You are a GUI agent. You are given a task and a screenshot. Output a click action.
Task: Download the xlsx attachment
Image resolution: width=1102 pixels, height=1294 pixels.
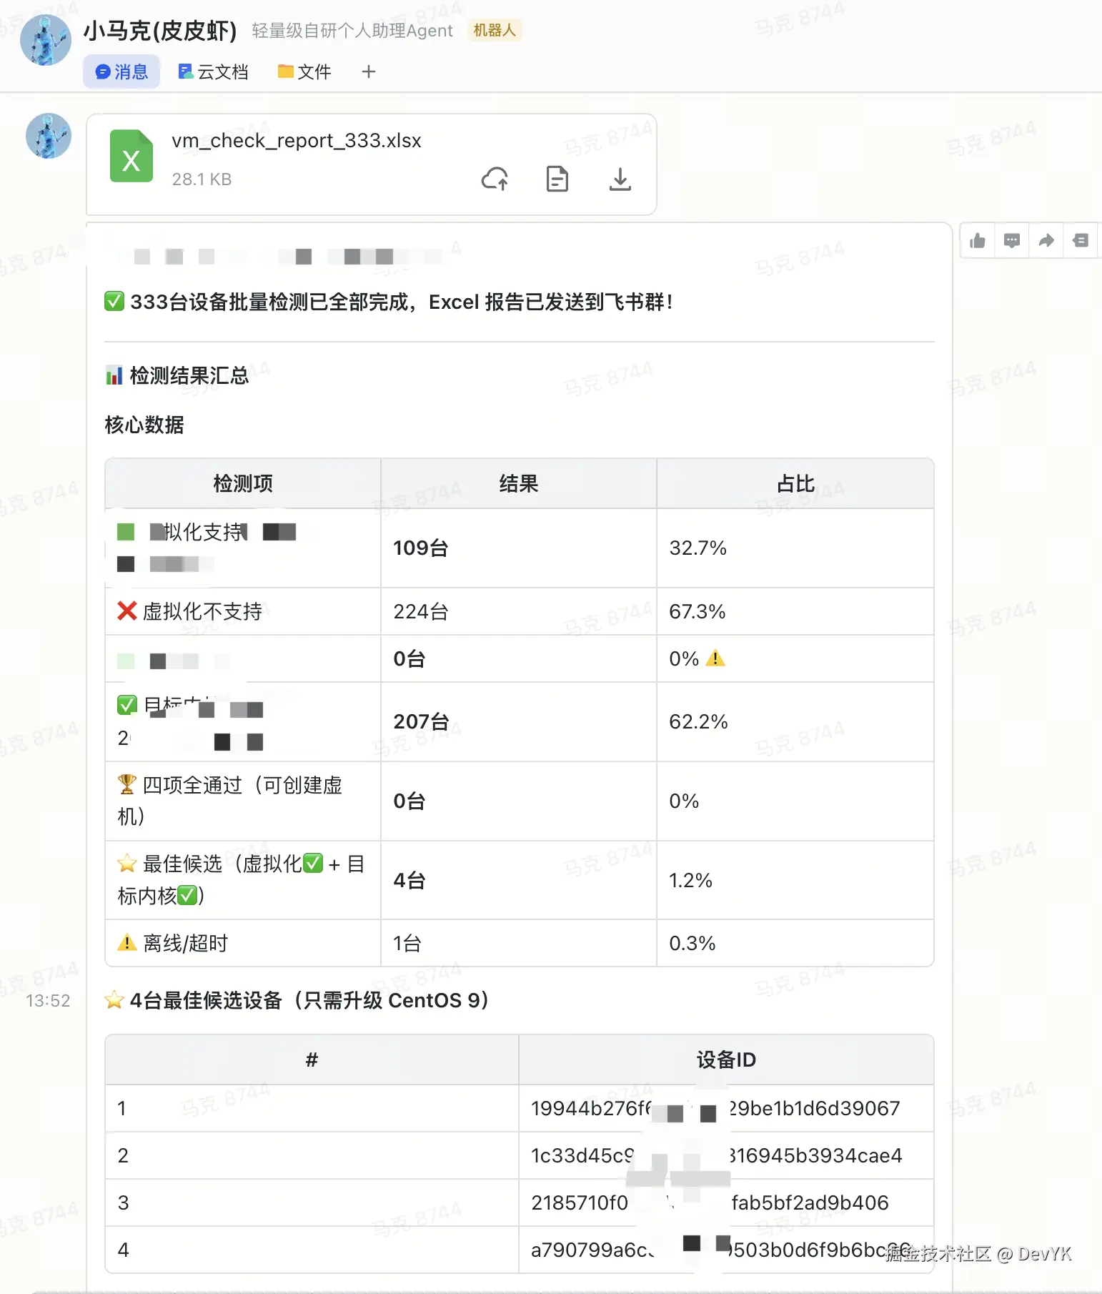point(620,179)
